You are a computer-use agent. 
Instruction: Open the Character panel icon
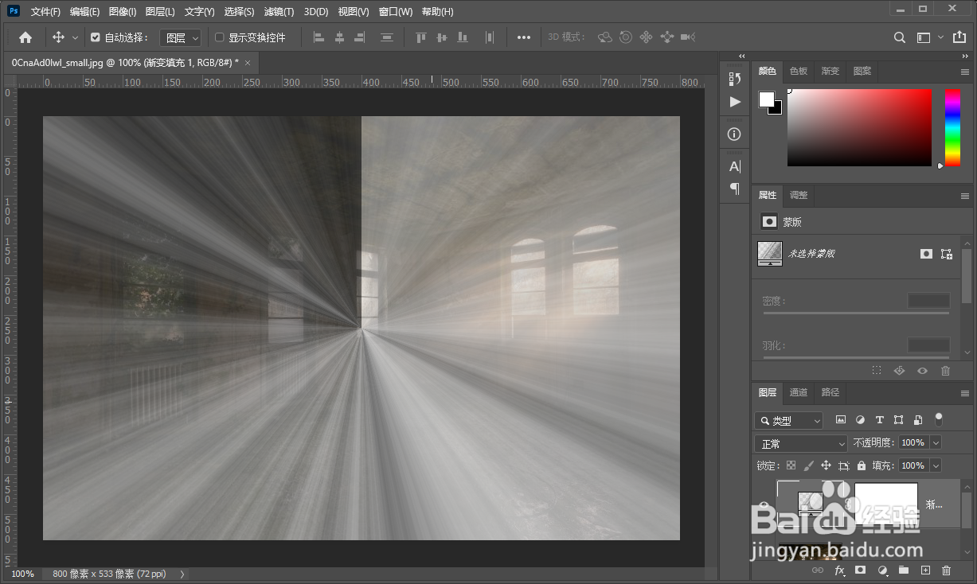click(735, 166)
